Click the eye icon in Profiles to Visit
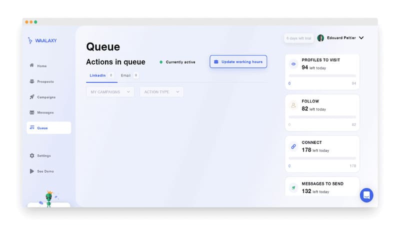The image size is (400, 225). tap(293, 64)
